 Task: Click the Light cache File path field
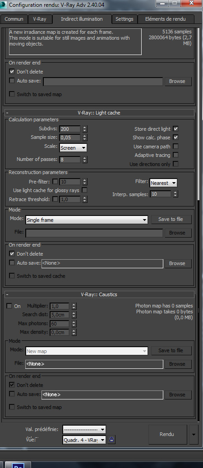pos(94,233)
